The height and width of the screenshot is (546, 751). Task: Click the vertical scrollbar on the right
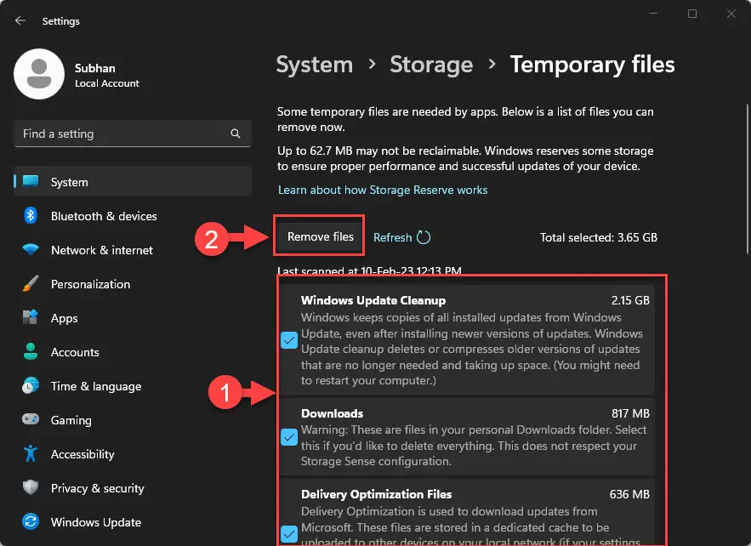point(747,179)
